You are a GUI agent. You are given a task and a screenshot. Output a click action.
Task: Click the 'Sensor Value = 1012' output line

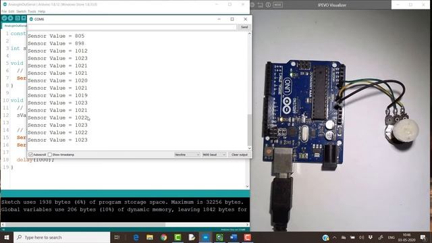(x=57, y=51)
